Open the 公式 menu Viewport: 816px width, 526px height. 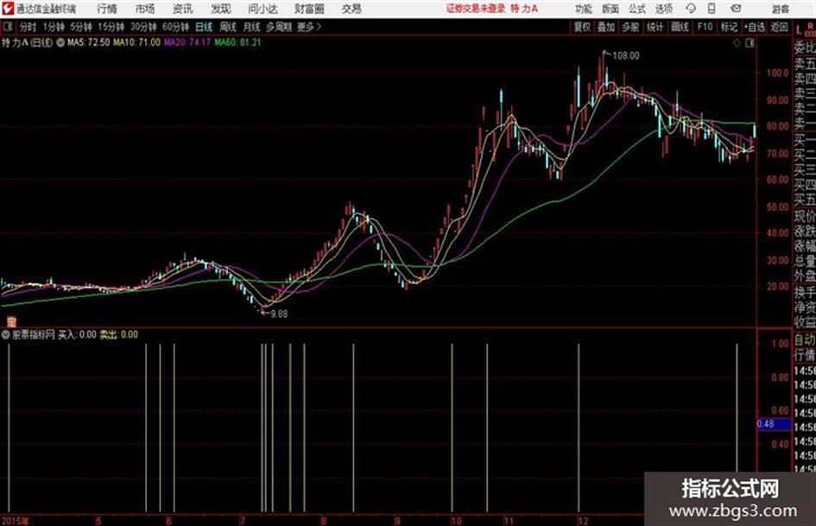pos(637,9)
